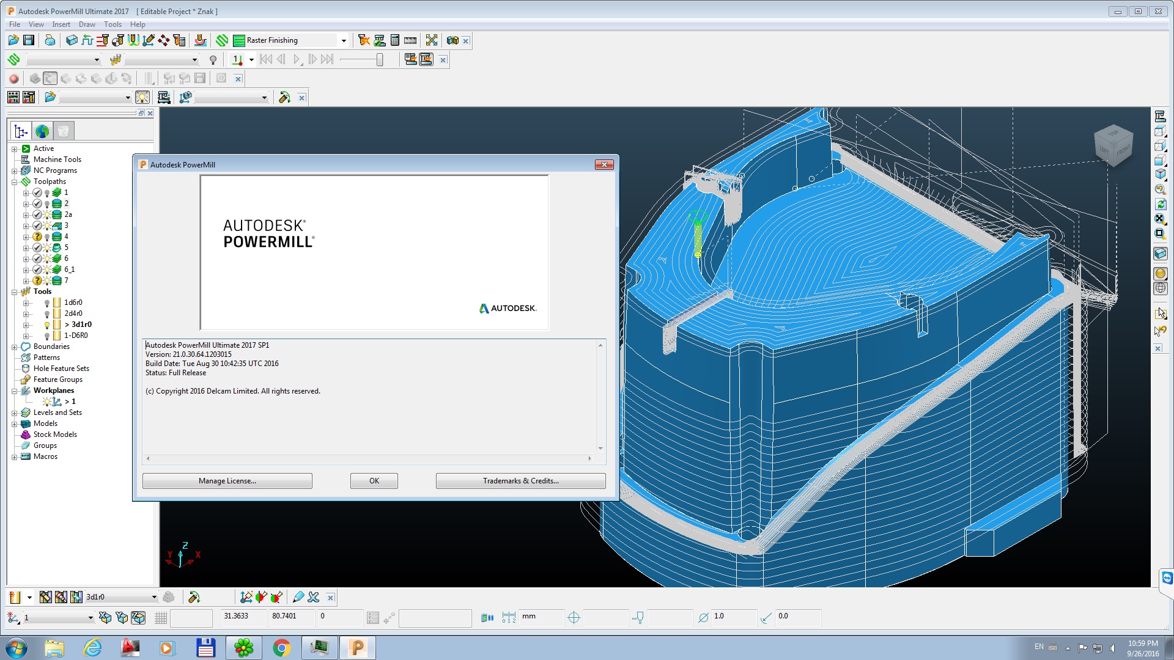Toggle light bulb for toolpath 4
This screenshot has height=660, width=1174.
[x=47, y=237]
